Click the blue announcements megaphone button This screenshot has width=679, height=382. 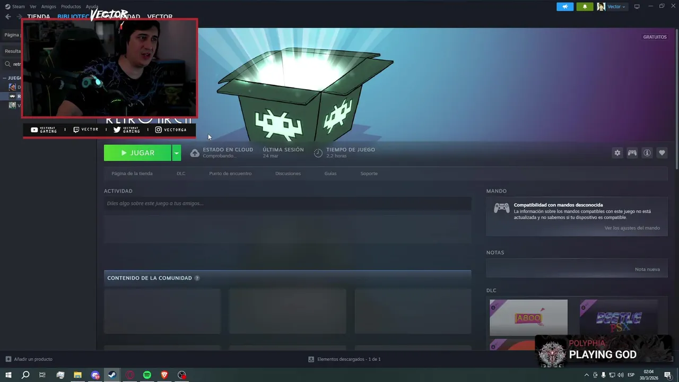pos(565,6)
